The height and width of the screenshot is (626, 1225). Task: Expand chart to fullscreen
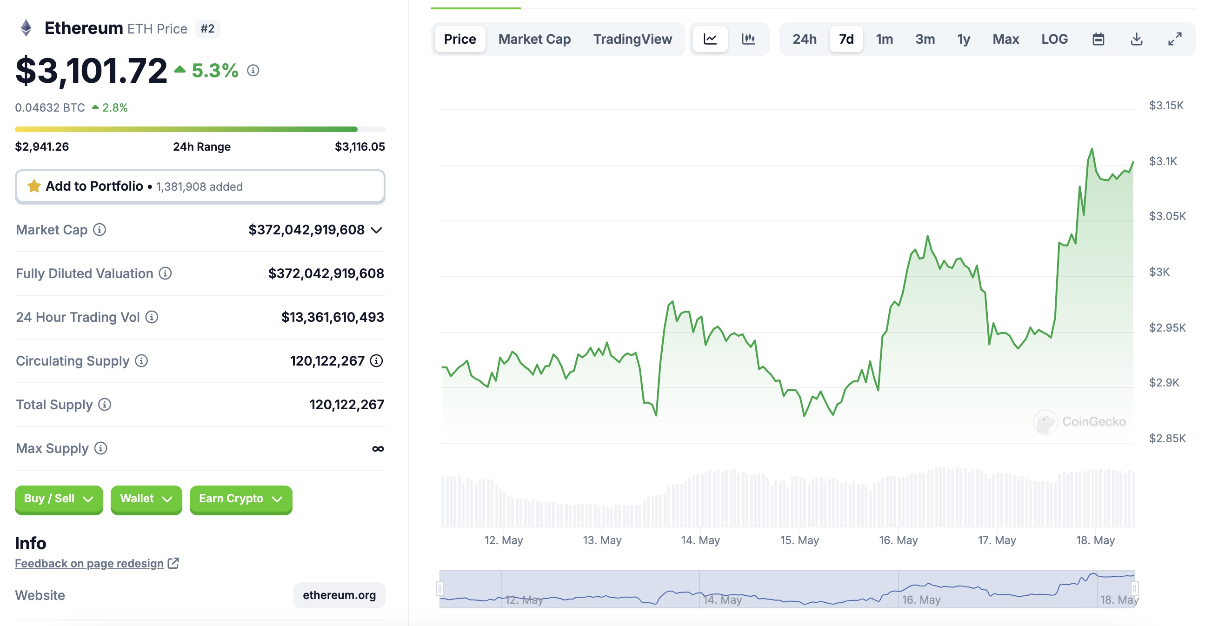coord(1175,39)
